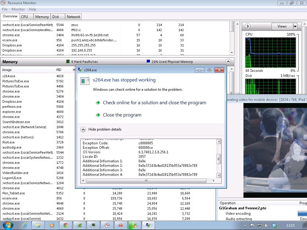Show hidden system tray icons

tap(245, 226)
